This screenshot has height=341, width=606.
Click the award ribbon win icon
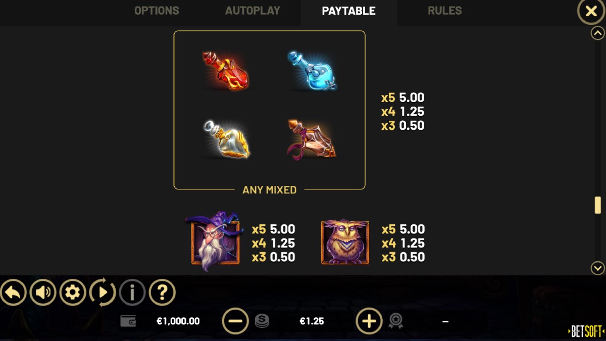[x=395, y=321]
